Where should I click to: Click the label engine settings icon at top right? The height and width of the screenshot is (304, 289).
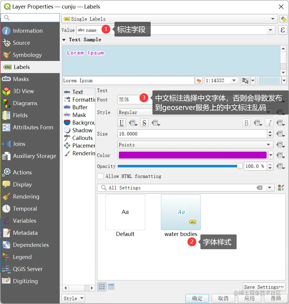click(284, 19)
